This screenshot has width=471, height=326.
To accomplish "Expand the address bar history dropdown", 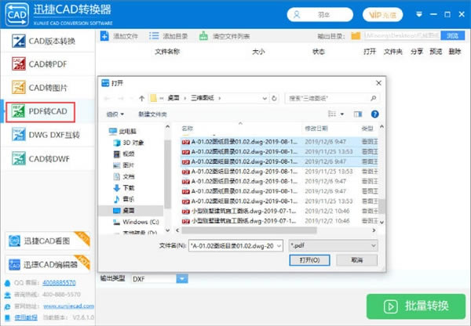I will 265,99.
